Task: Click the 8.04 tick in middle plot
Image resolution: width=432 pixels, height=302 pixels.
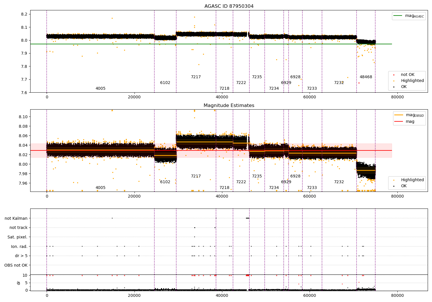Action: [x=23, y=145]
